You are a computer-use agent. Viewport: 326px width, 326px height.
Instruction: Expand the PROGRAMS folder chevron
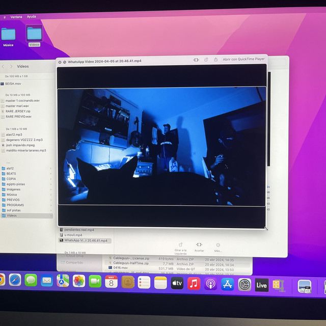51,205
